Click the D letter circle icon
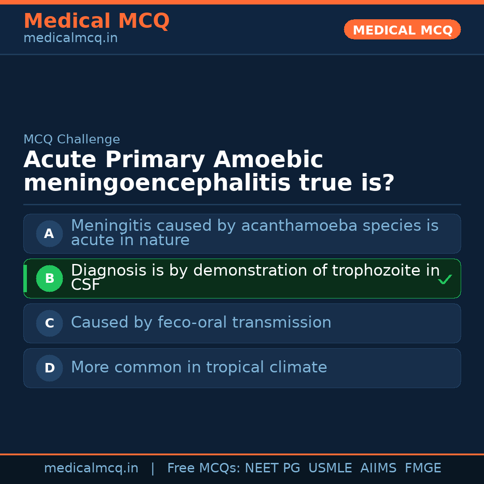This screenshot has height=484, width=484. click(49, 368)
